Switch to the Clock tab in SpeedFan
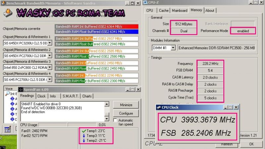This screenshot has width=265, height=149. point(41,96)
